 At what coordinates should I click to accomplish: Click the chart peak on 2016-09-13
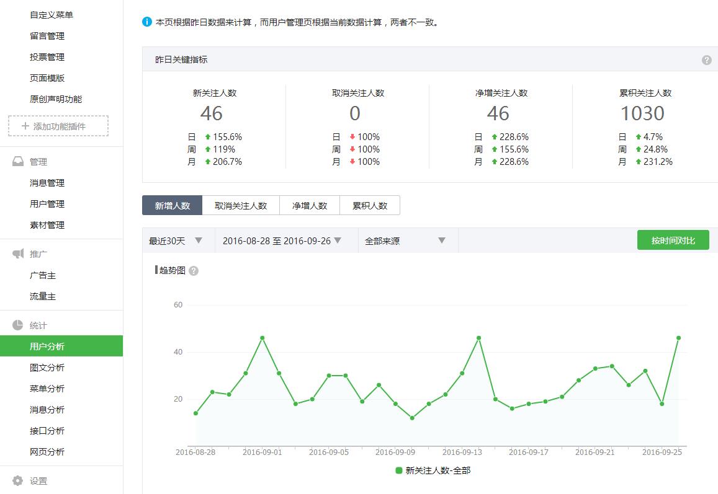tap(477, 338)
